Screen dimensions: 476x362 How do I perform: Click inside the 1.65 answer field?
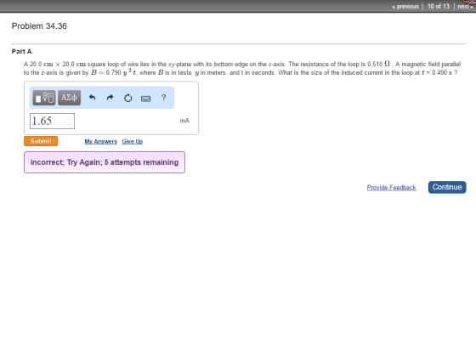[52, 121]
